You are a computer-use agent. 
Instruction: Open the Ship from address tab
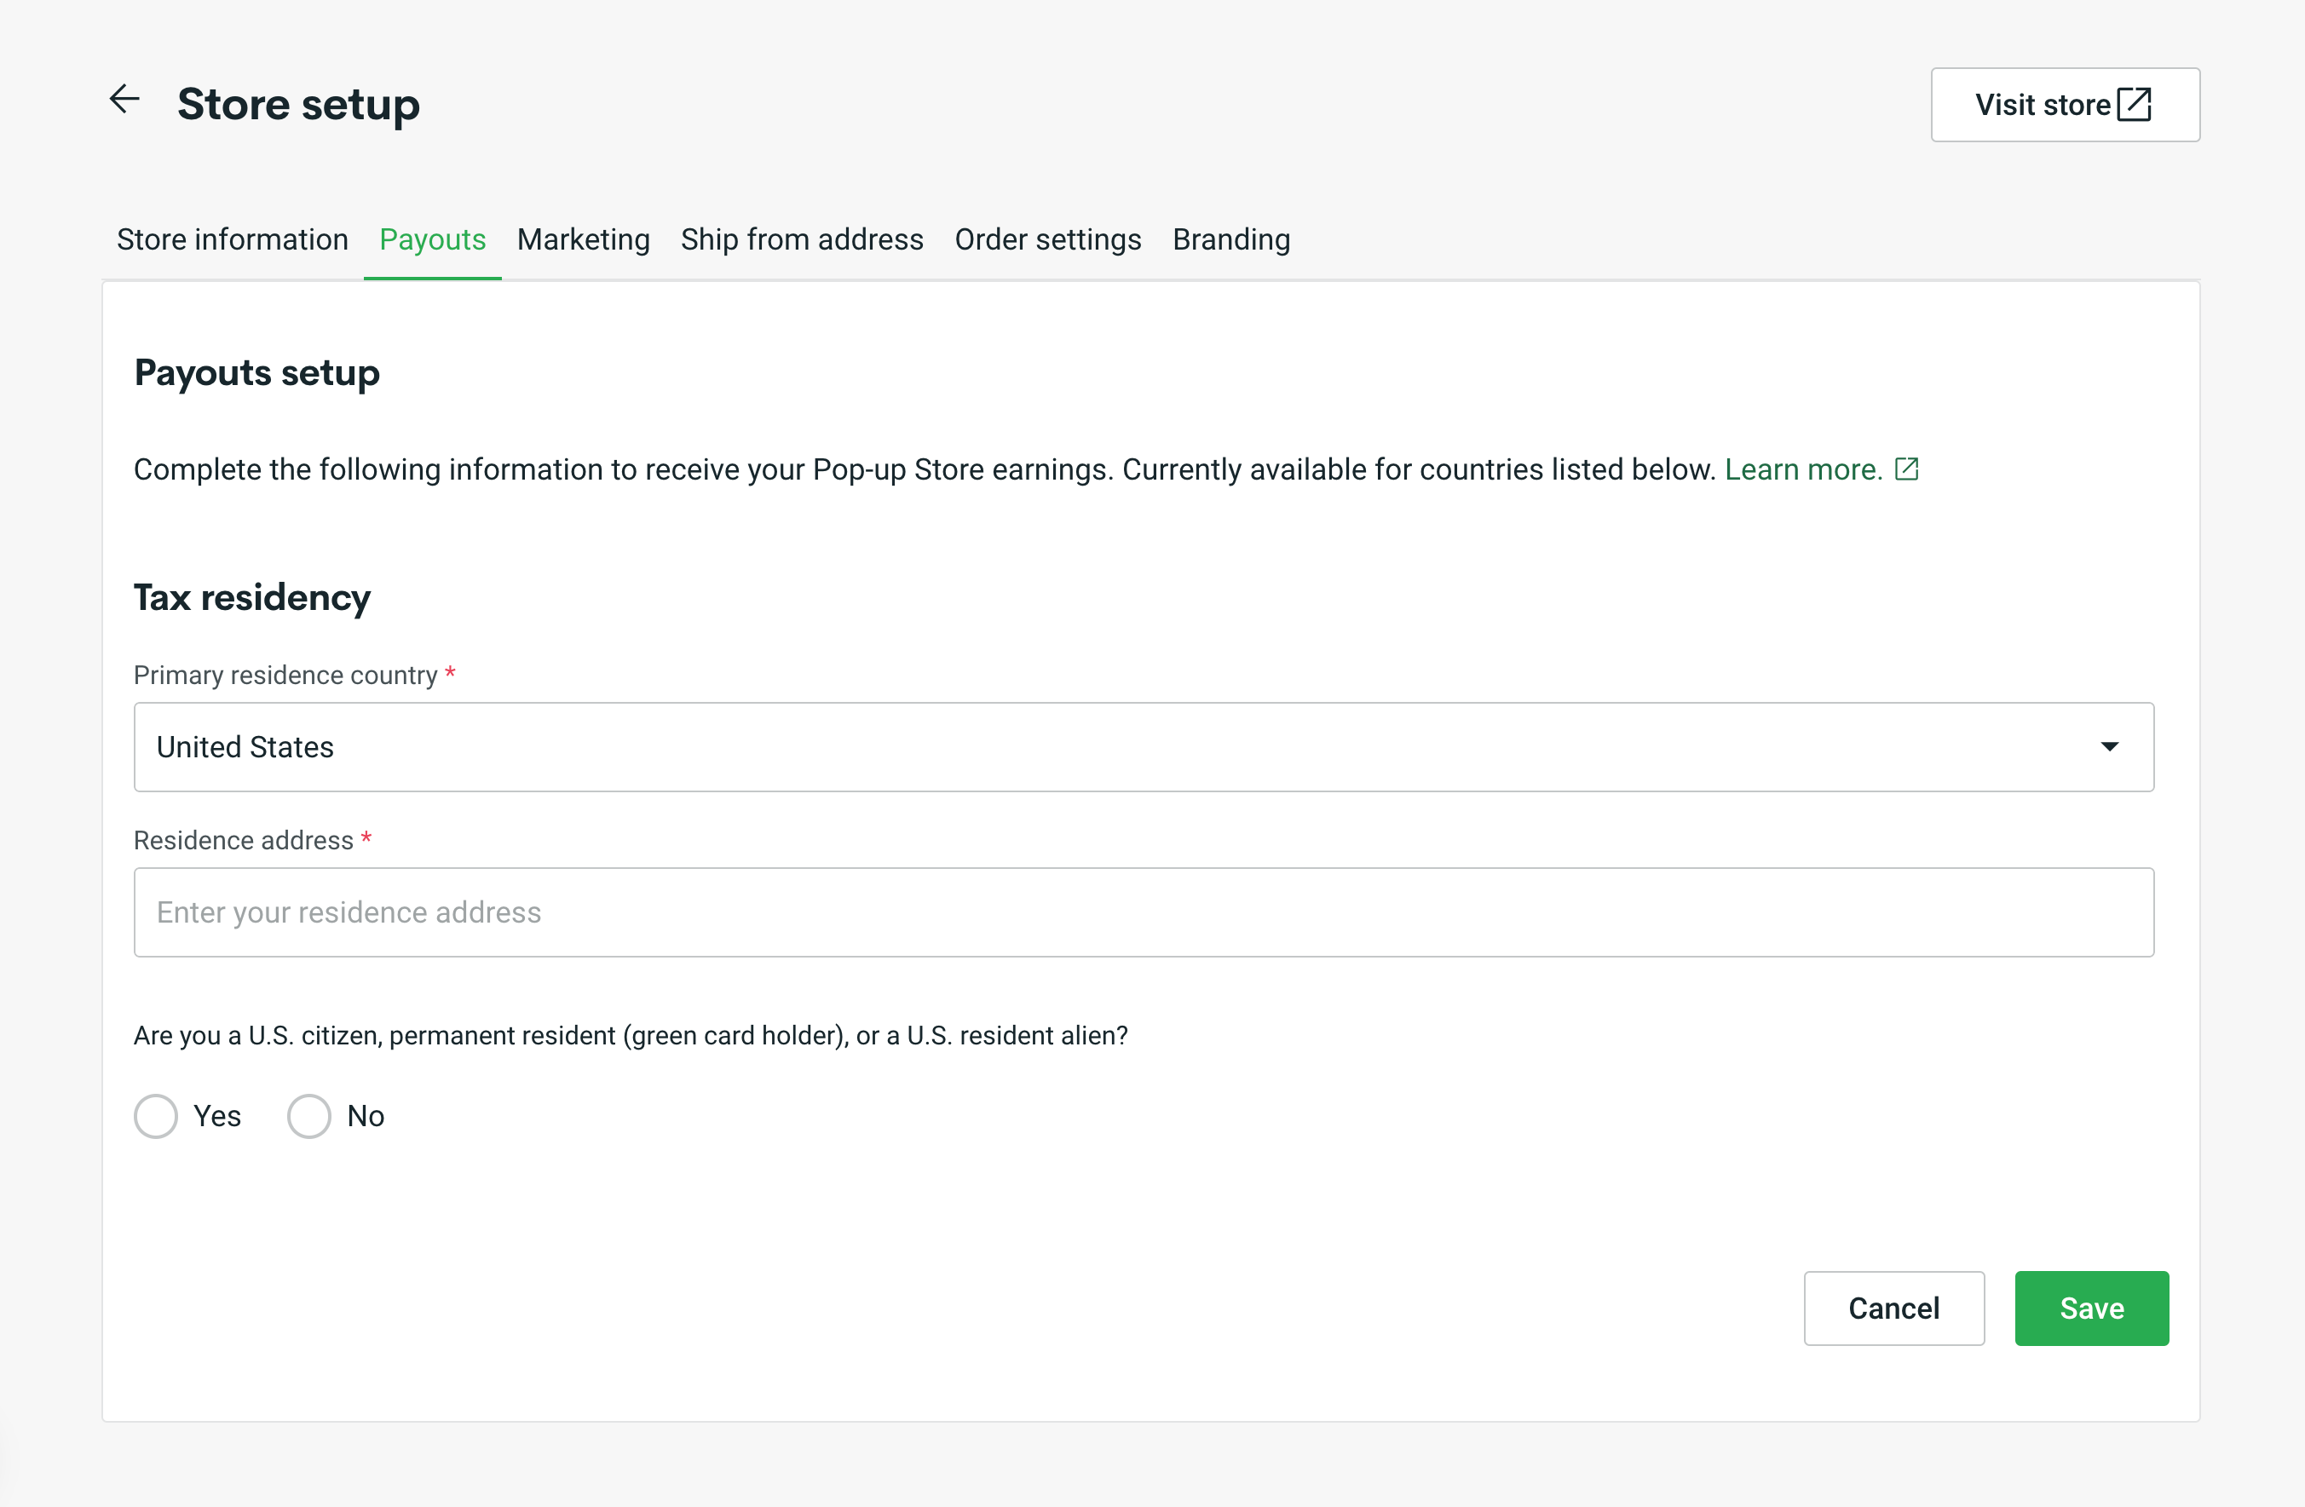pyautogui.click(x=802, y=239)
